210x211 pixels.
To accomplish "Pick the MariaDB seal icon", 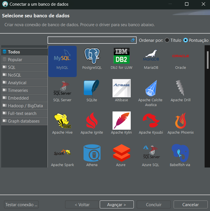I will point(151,56).
